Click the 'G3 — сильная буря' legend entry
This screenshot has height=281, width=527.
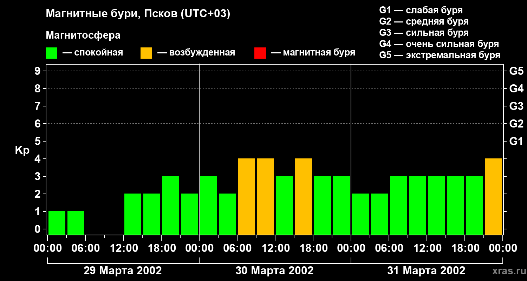(424, 33)
